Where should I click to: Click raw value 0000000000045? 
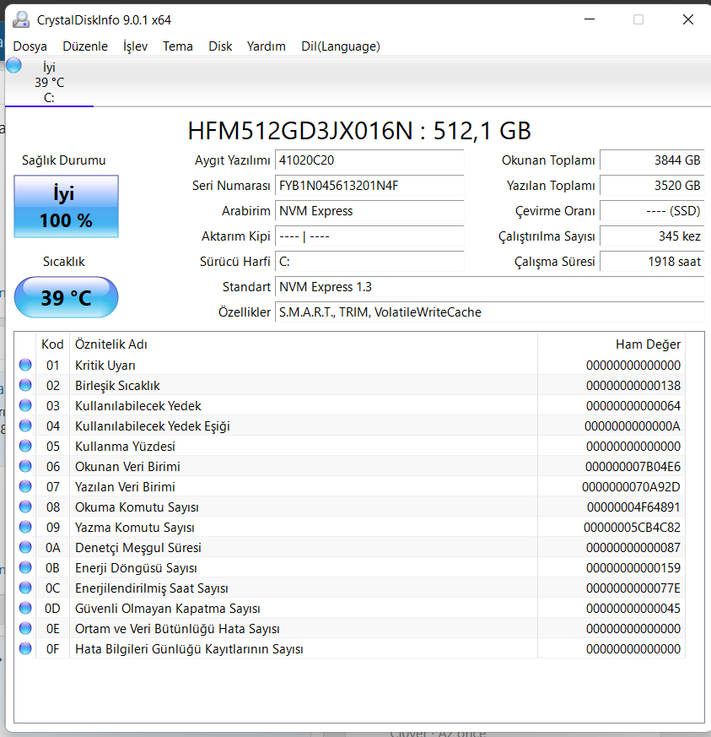tap(633, 608)
